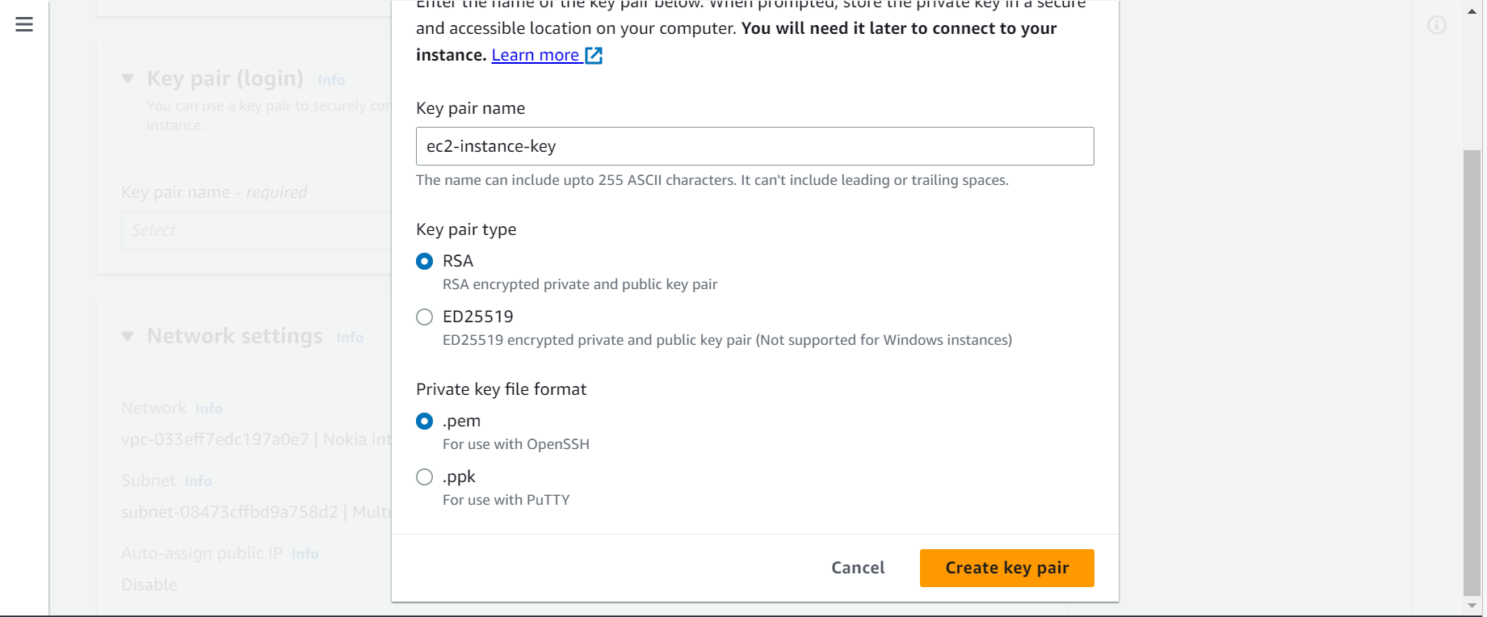This screenshot has height=617, width=1487.
Task: Open the Key pair name Select dropdown
Action: click(x=256, y=230)
